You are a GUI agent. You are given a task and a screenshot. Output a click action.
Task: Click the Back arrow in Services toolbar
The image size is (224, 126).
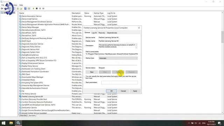[2, 8]
